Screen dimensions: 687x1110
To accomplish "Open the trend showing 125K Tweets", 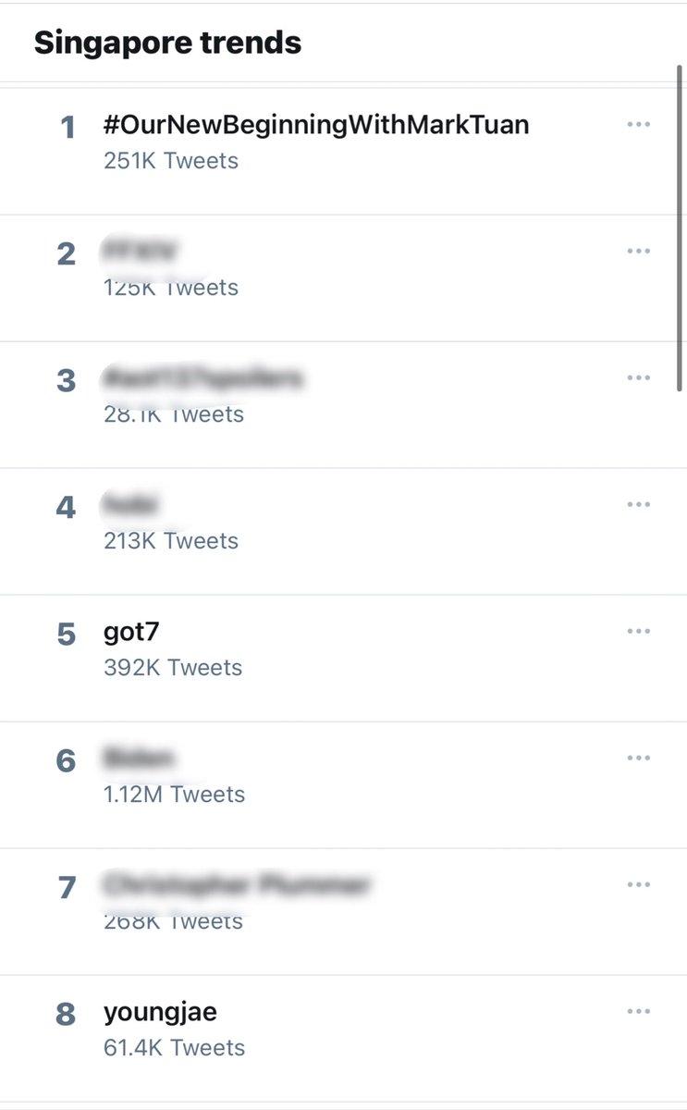I will click(x=170, y=287).
